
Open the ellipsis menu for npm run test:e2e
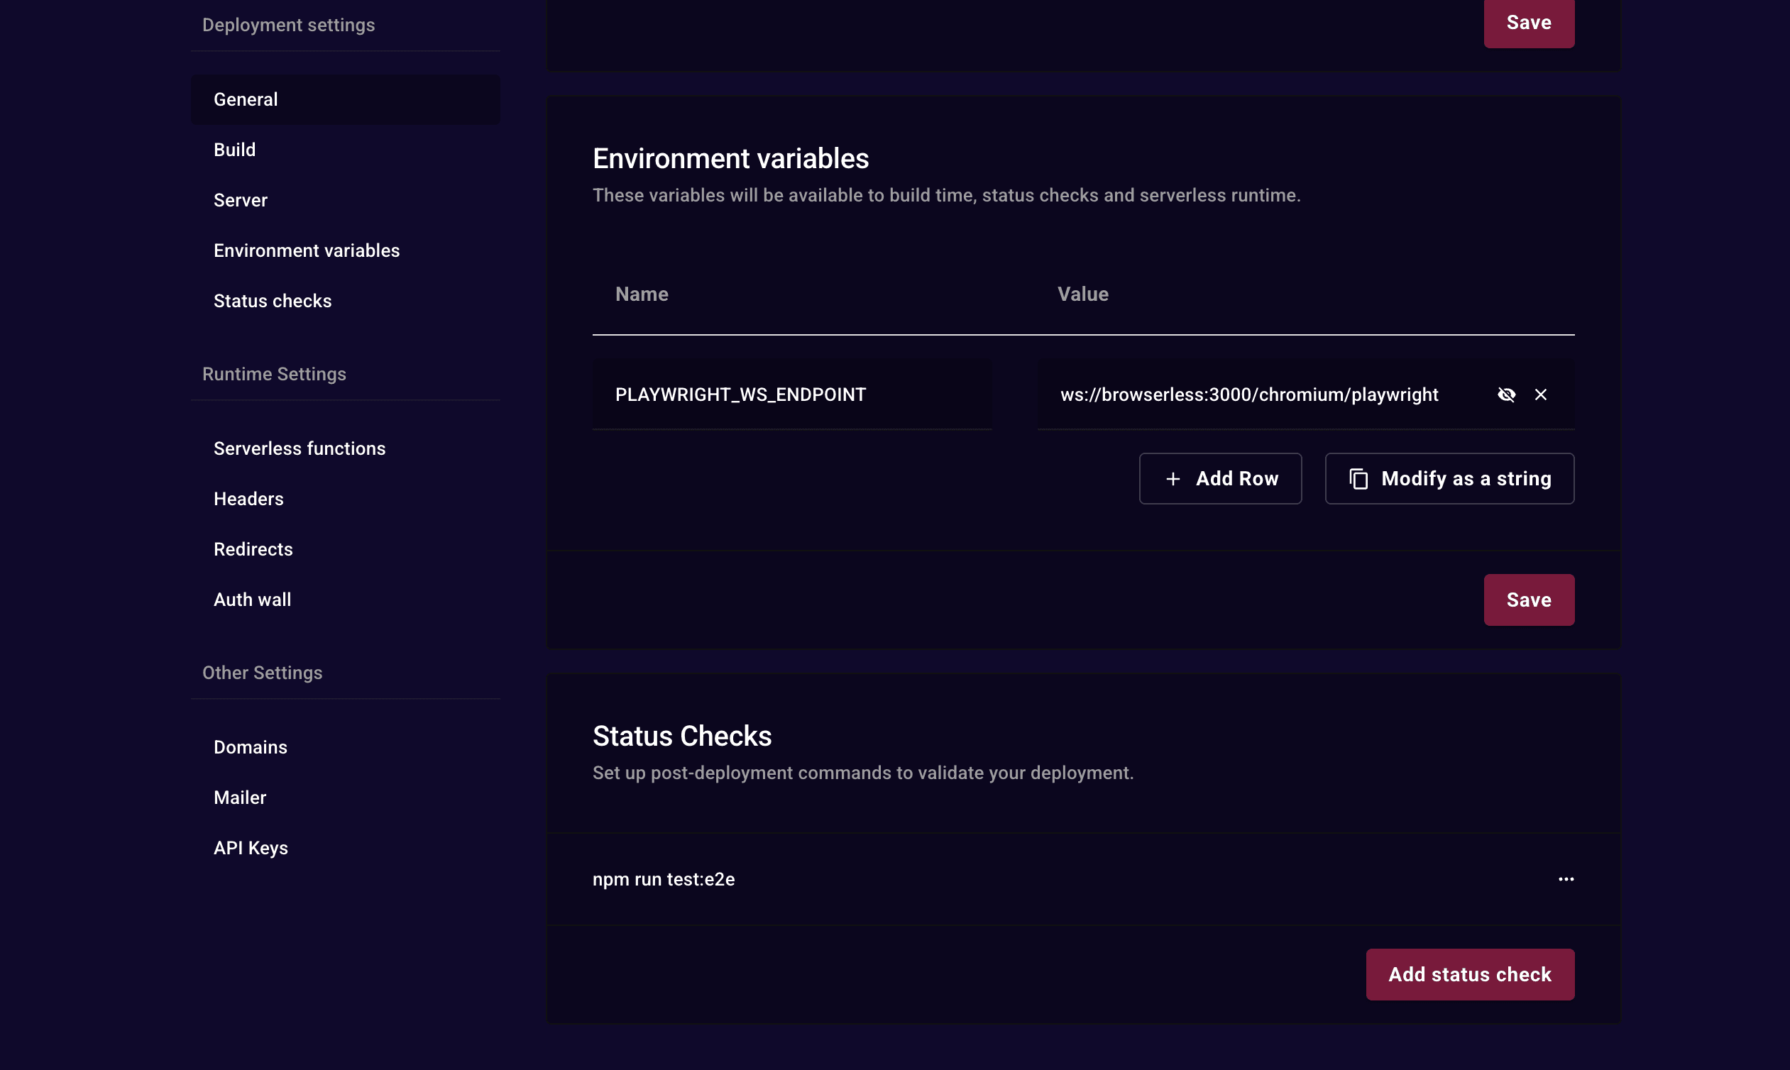pos(1566,879)
